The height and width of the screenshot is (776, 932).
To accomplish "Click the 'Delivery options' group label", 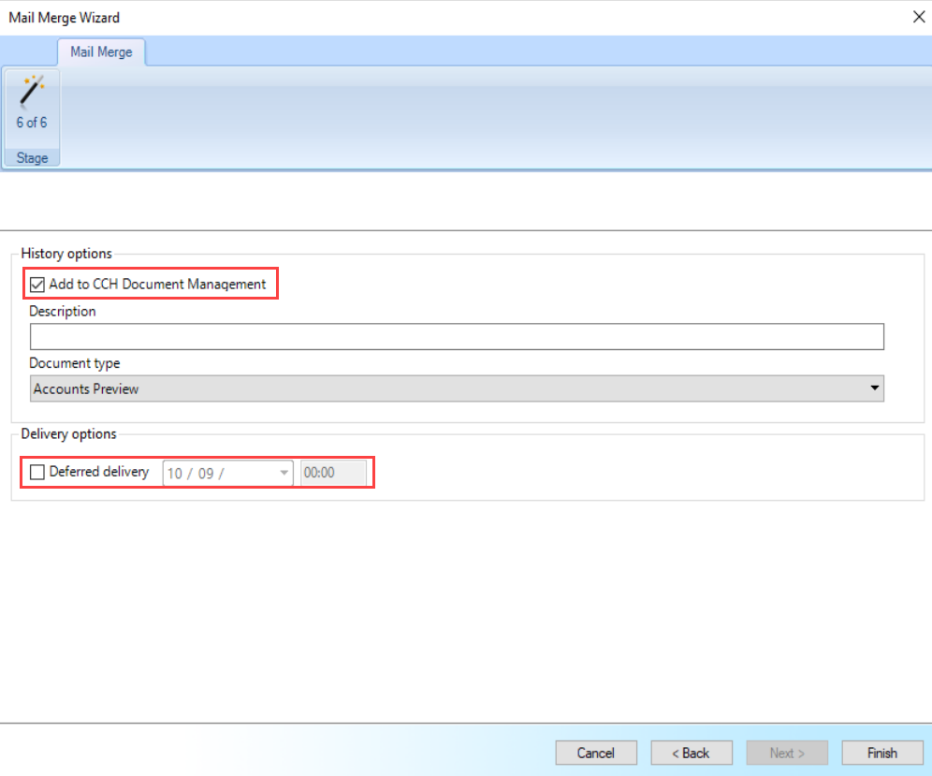I will 69,434.
